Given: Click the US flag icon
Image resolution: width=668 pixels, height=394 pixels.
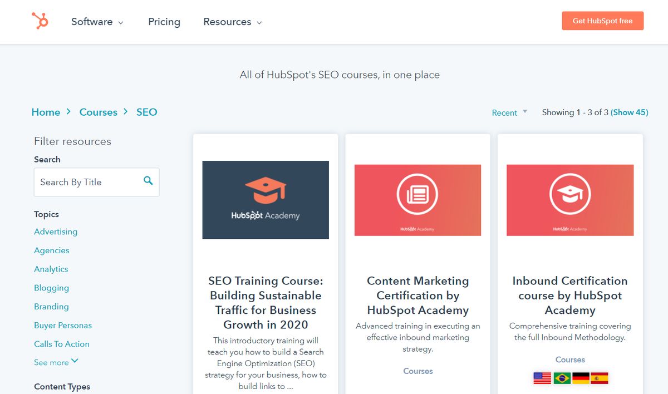Looking at the screenshot, I should [x=542, y=378].
